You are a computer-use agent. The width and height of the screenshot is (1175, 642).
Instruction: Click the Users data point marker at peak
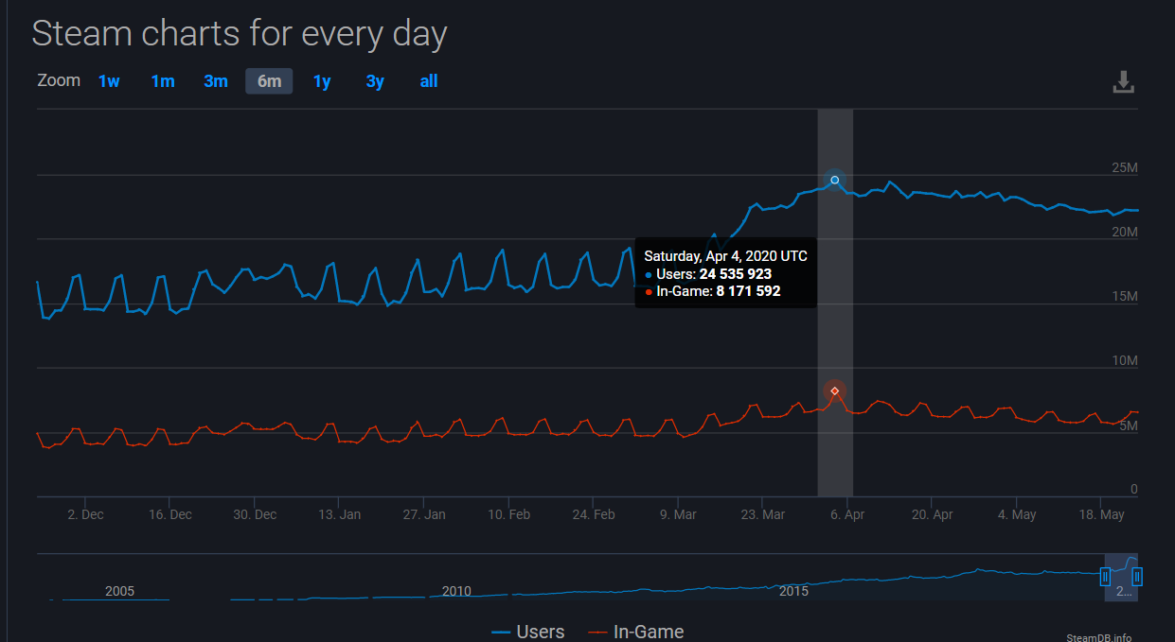point(835,180)
